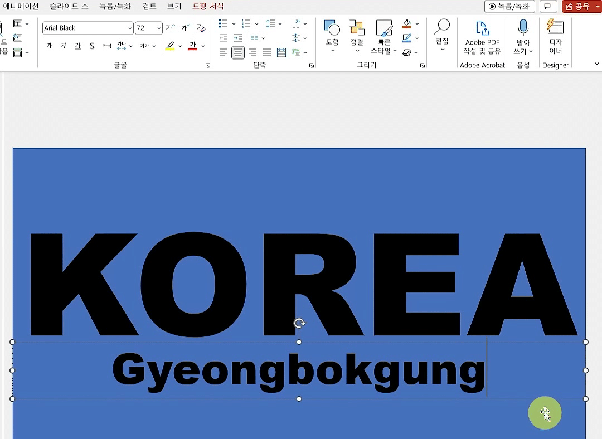Create and share an Adobe PDF
The width and height of the screenshot is (602, 439).
(x=482, y=38)
